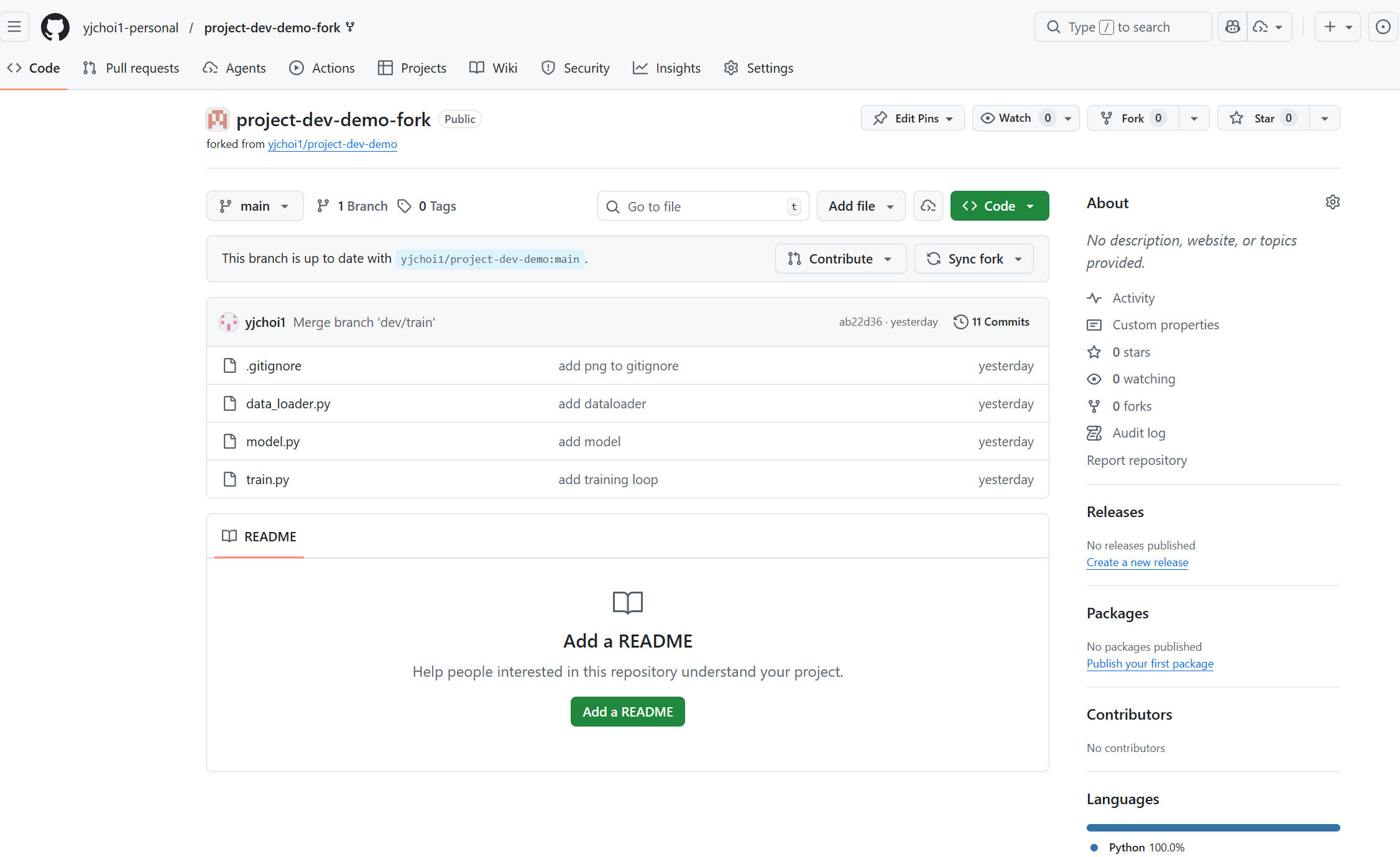1400x857 pixels.
Task: Open the green Code dropdown
Action: pos(999,206)
